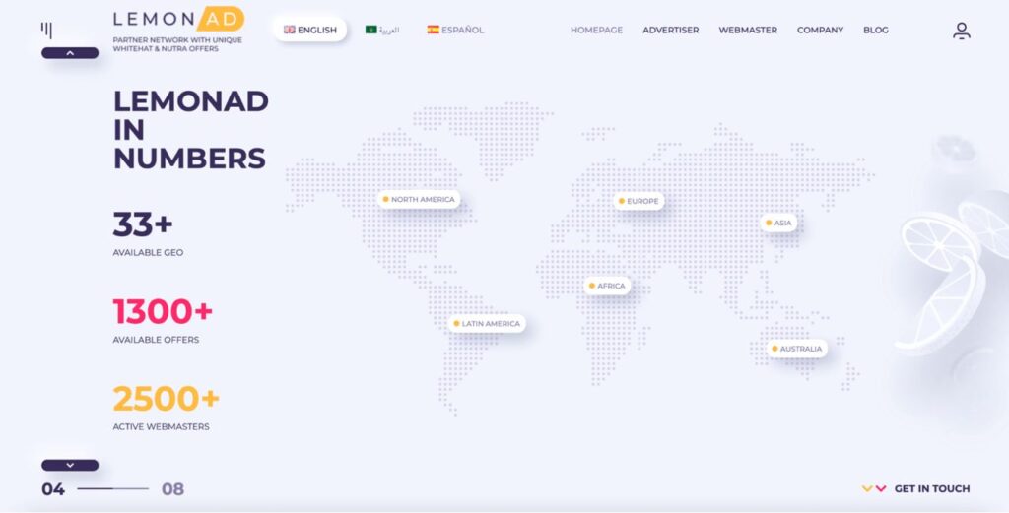This screenshot has height=513, width=1009.
Task: Open the Advertiser navigation item
Action: tap(670, 31)
